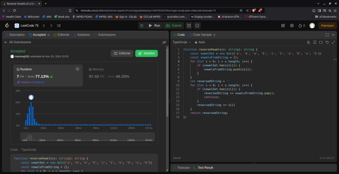Open the Test Result tab
339x174 pixels.
point(203,168)
